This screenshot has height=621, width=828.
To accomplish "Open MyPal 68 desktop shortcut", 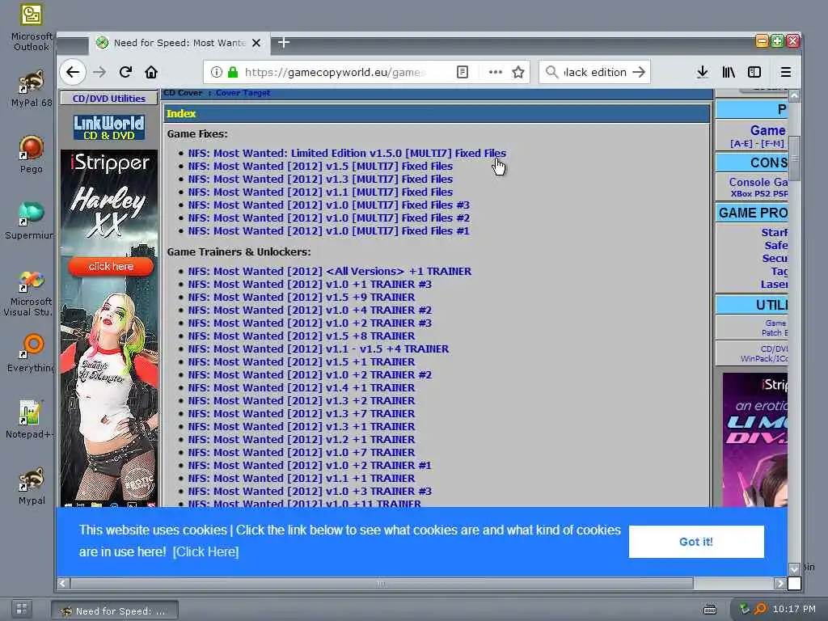I will tap(32, 88).
